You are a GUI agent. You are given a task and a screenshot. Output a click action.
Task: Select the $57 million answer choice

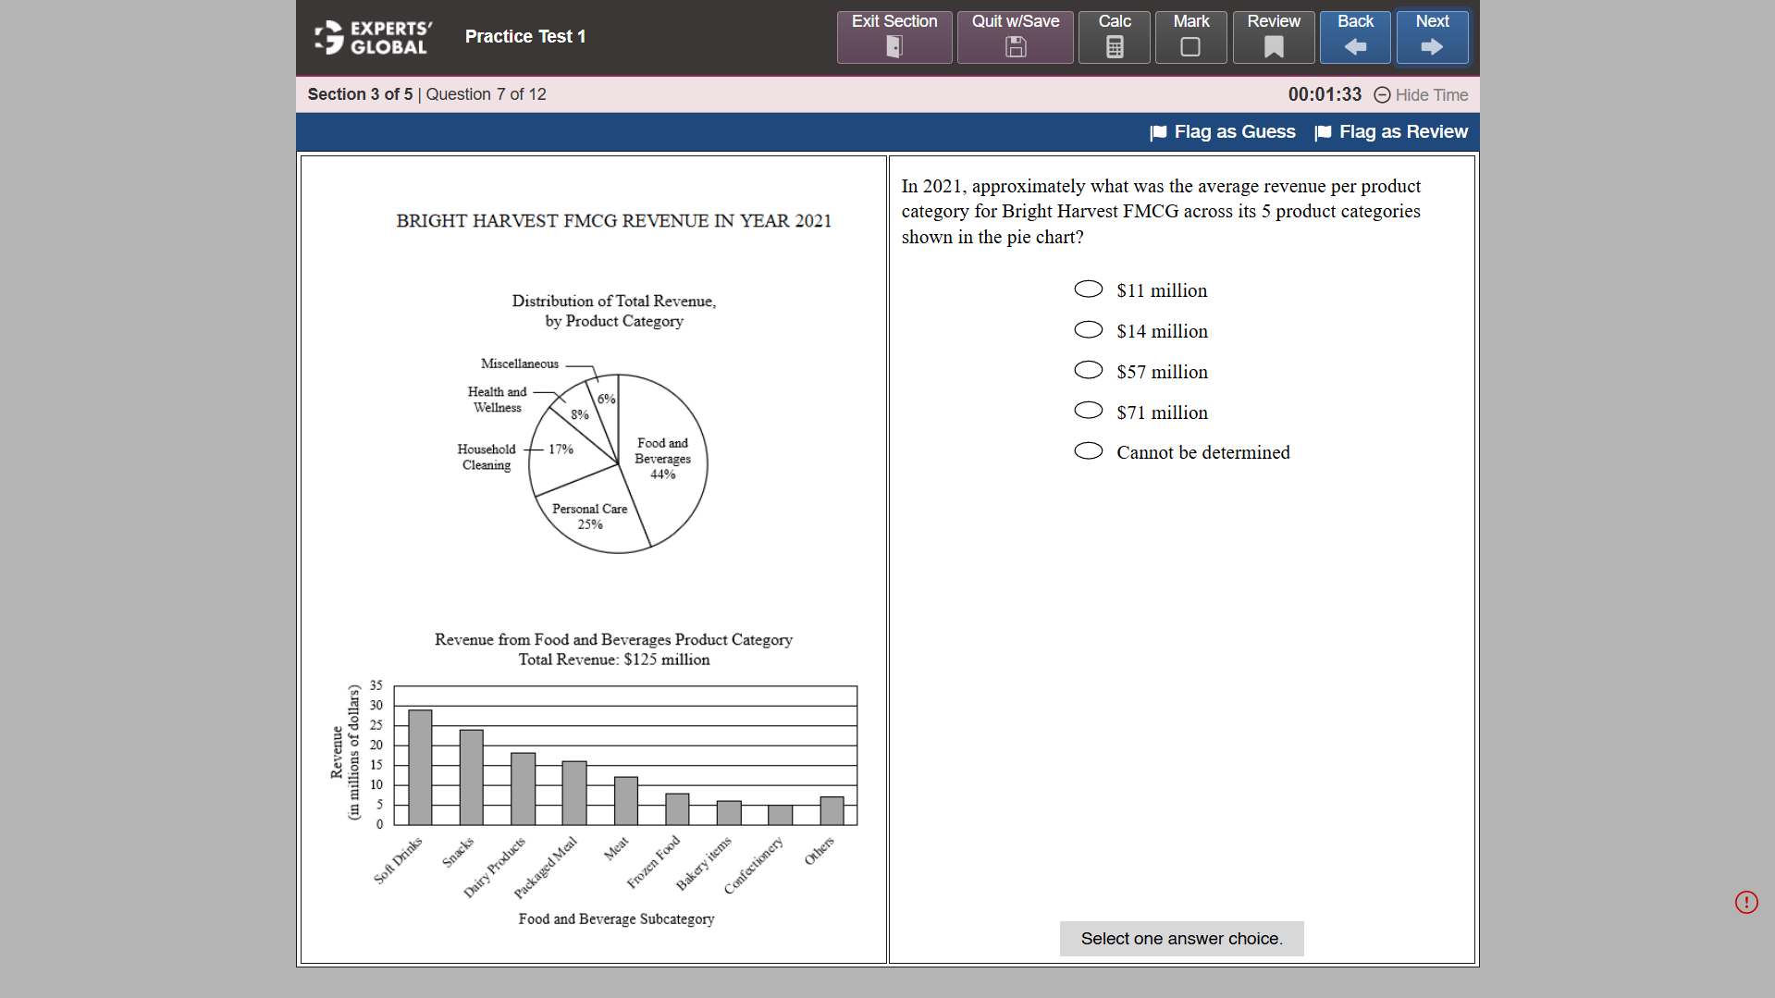pos(1088,370)
